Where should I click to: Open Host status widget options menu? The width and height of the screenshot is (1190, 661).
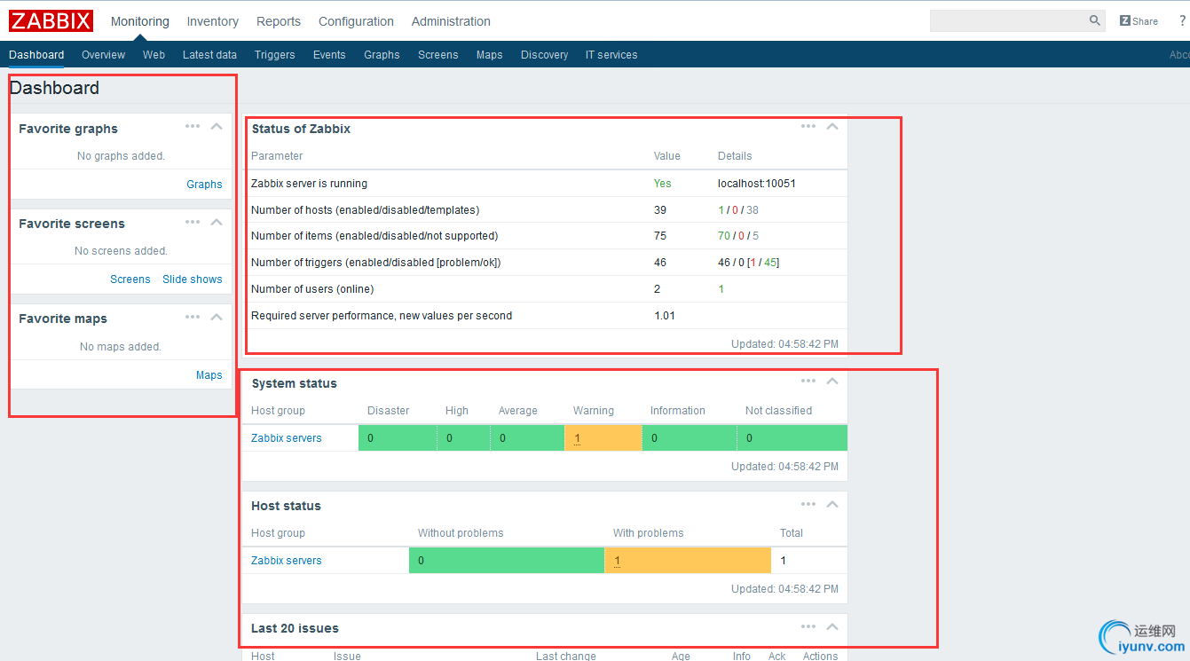pyautogui.click(x=808, y=504)
